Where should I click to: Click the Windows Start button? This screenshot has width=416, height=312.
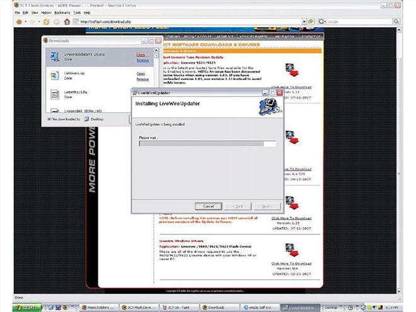[27, 308]
